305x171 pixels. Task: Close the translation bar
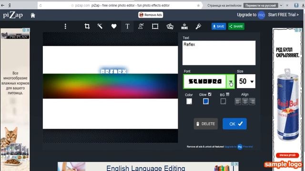(287, 5)
